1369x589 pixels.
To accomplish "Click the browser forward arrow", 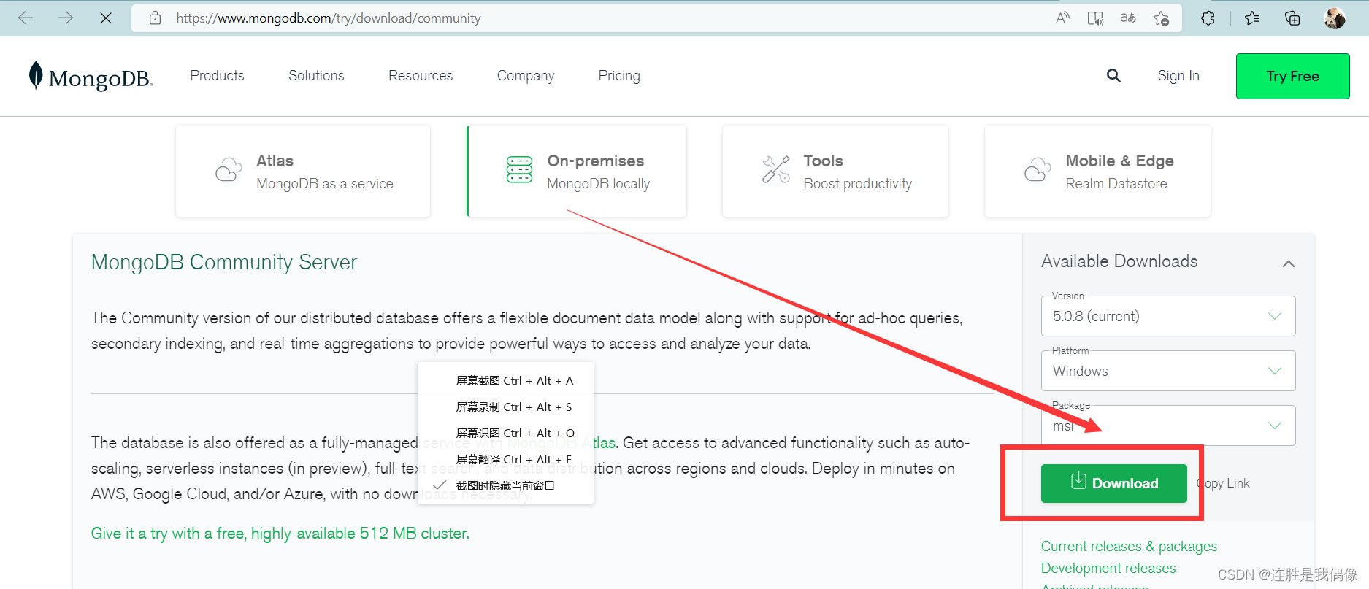I will tap(66, 18).
